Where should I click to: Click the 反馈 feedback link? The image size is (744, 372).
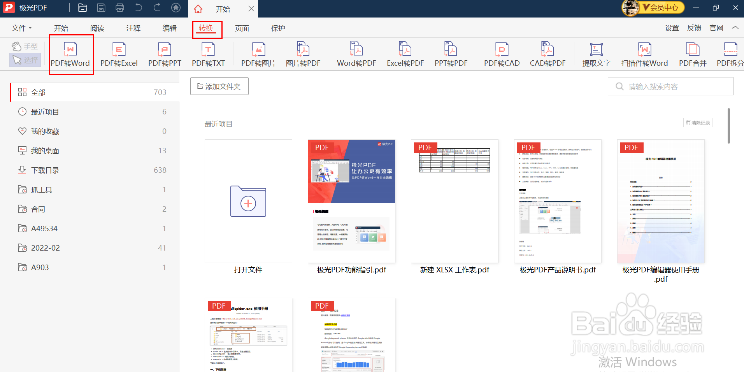coord(694,28)
